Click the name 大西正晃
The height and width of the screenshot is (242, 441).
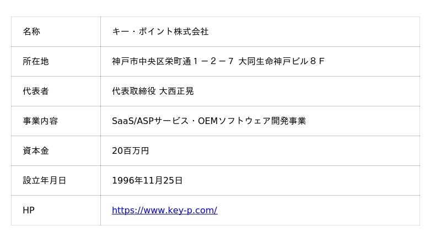[x=176, y=91]
